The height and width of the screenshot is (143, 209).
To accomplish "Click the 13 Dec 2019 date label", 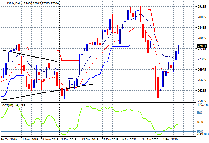I will 90,140.
